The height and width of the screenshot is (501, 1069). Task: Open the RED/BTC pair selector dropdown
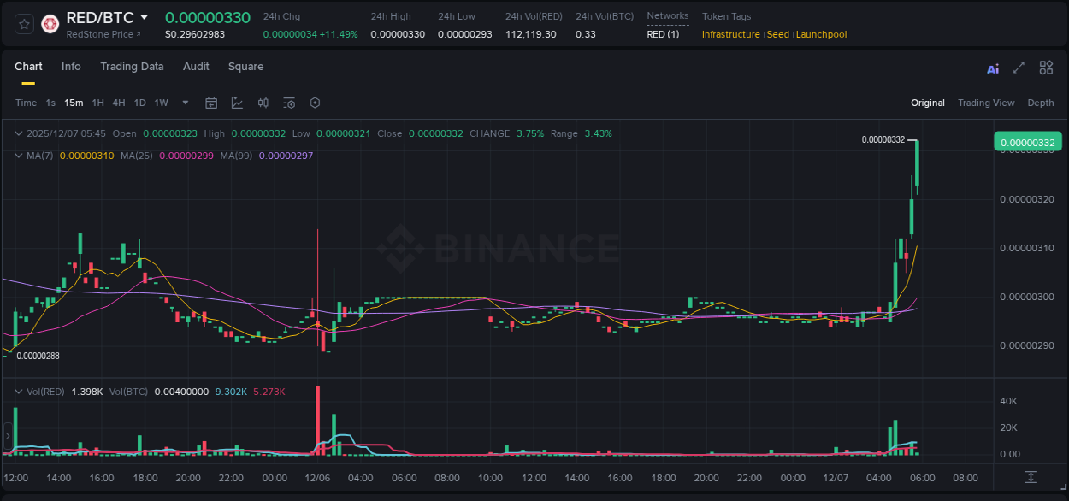144,17
